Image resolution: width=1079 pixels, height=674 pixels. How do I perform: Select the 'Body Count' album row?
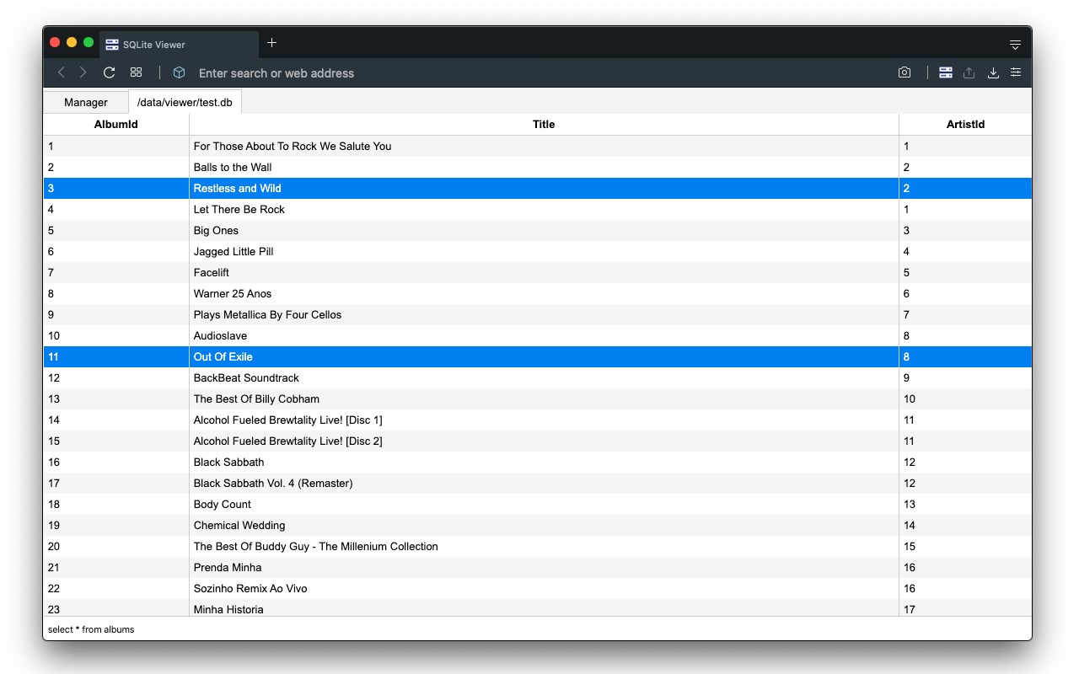click(x=538, y=504)
